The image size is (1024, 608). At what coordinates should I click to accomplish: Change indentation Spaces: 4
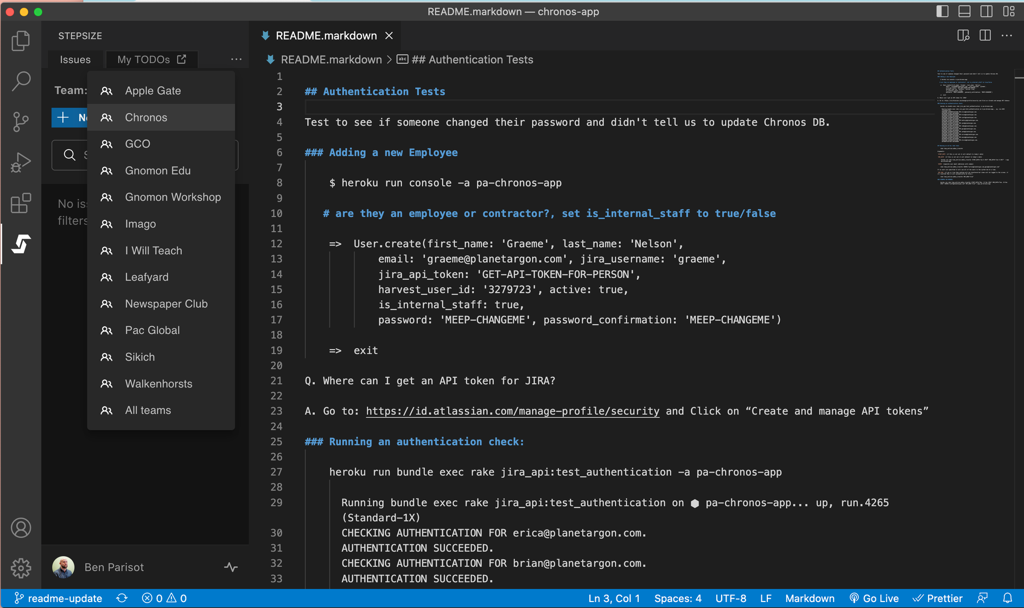[678, 598]
